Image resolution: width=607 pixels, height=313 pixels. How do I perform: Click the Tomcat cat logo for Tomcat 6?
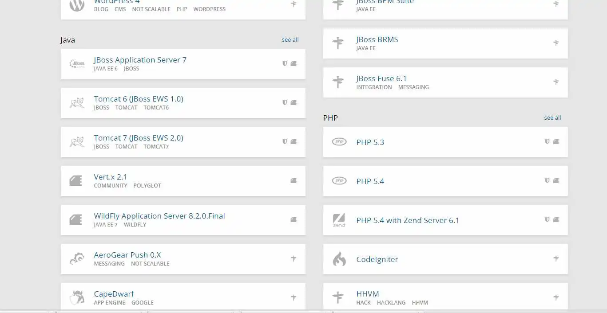click(x=77, y=103)
